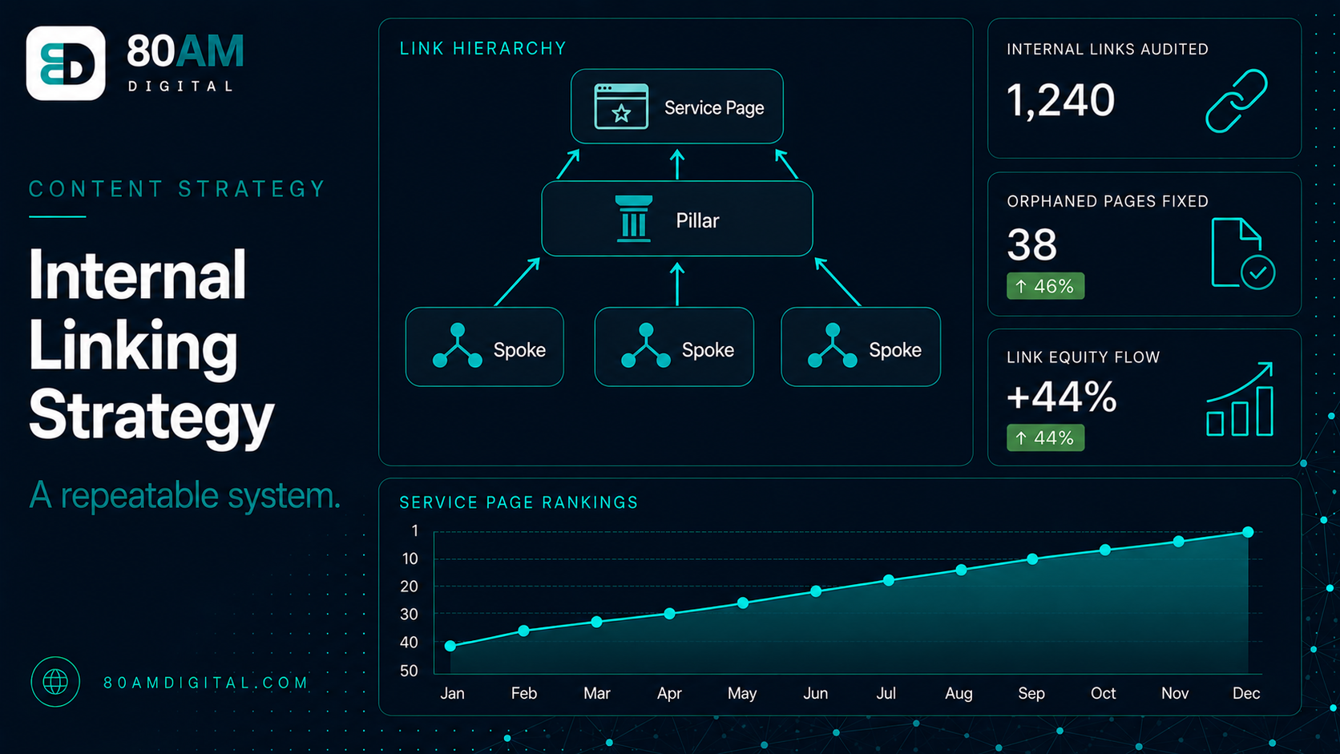Click the document checkmark icon for orphaned pages
The width and height of the screenshot is (1340, 754).
(x=1243, y=252)
